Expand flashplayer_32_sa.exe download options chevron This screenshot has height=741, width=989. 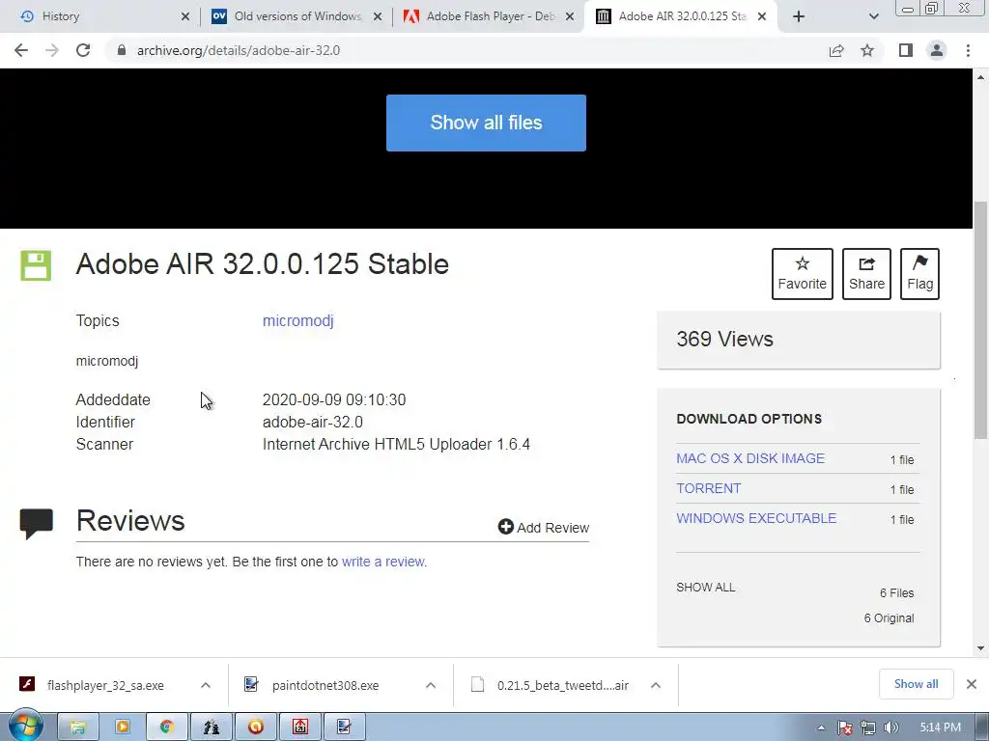point(205,685)
